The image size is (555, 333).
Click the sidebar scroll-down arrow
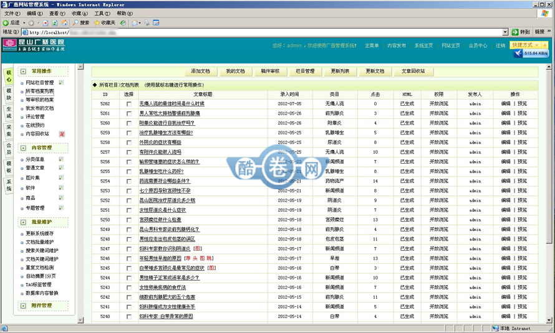[x=80, y=321]
